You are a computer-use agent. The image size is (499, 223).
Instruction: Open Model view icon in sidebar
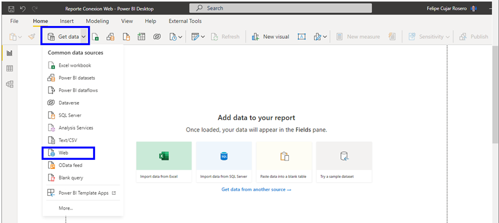pyautogui.click(x=9, y=84)
